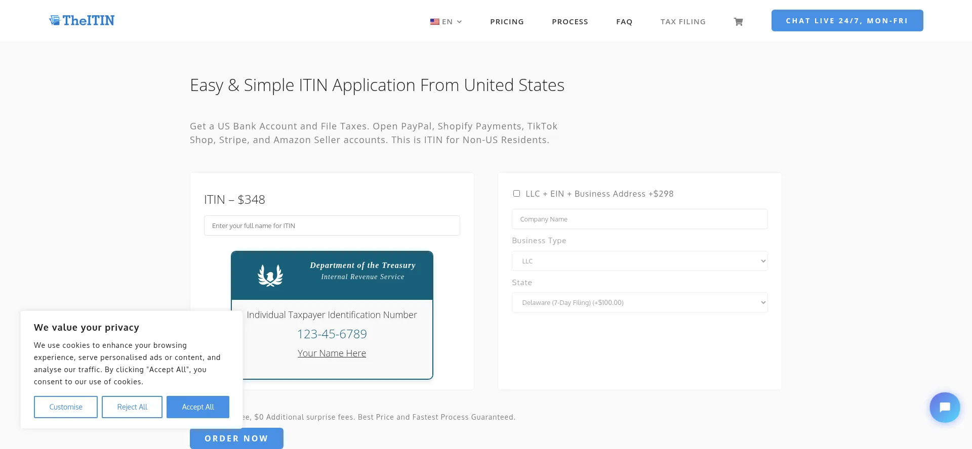This screenshot has height=449, width=972.
Task: Click the Business Type label
Action: click(x=539, y=241)
